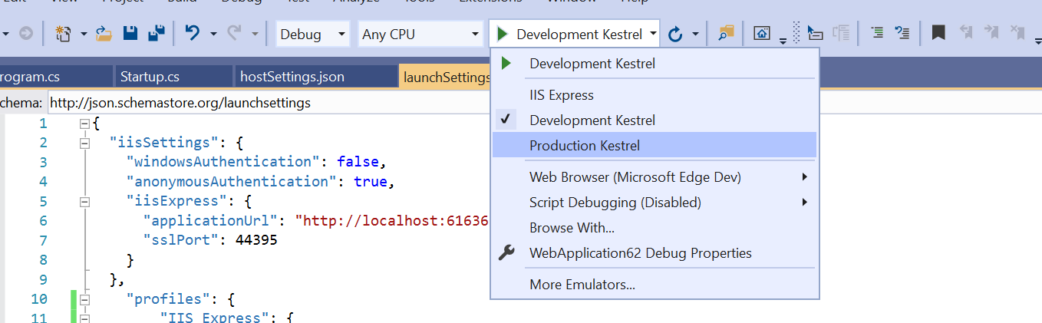
Task: Collapse the root brace on line 1
Action: coord(84,124)
